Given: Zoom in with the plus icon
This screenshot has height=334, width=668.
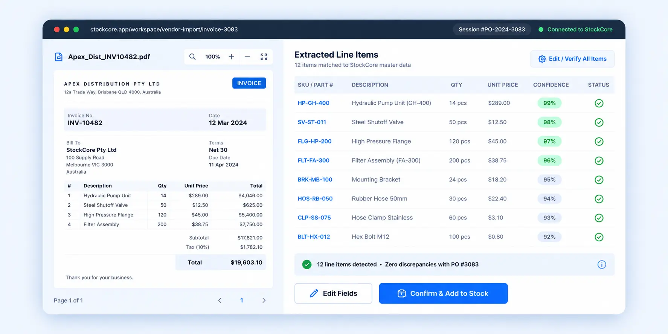Looking at the screenshot, I should point(231,57).
